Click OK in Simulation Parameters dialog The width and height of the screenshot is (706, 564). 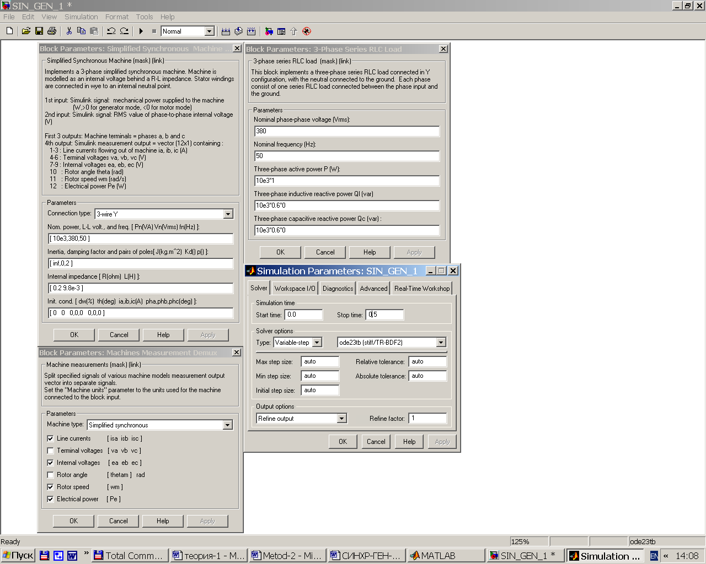coord(343,442)
